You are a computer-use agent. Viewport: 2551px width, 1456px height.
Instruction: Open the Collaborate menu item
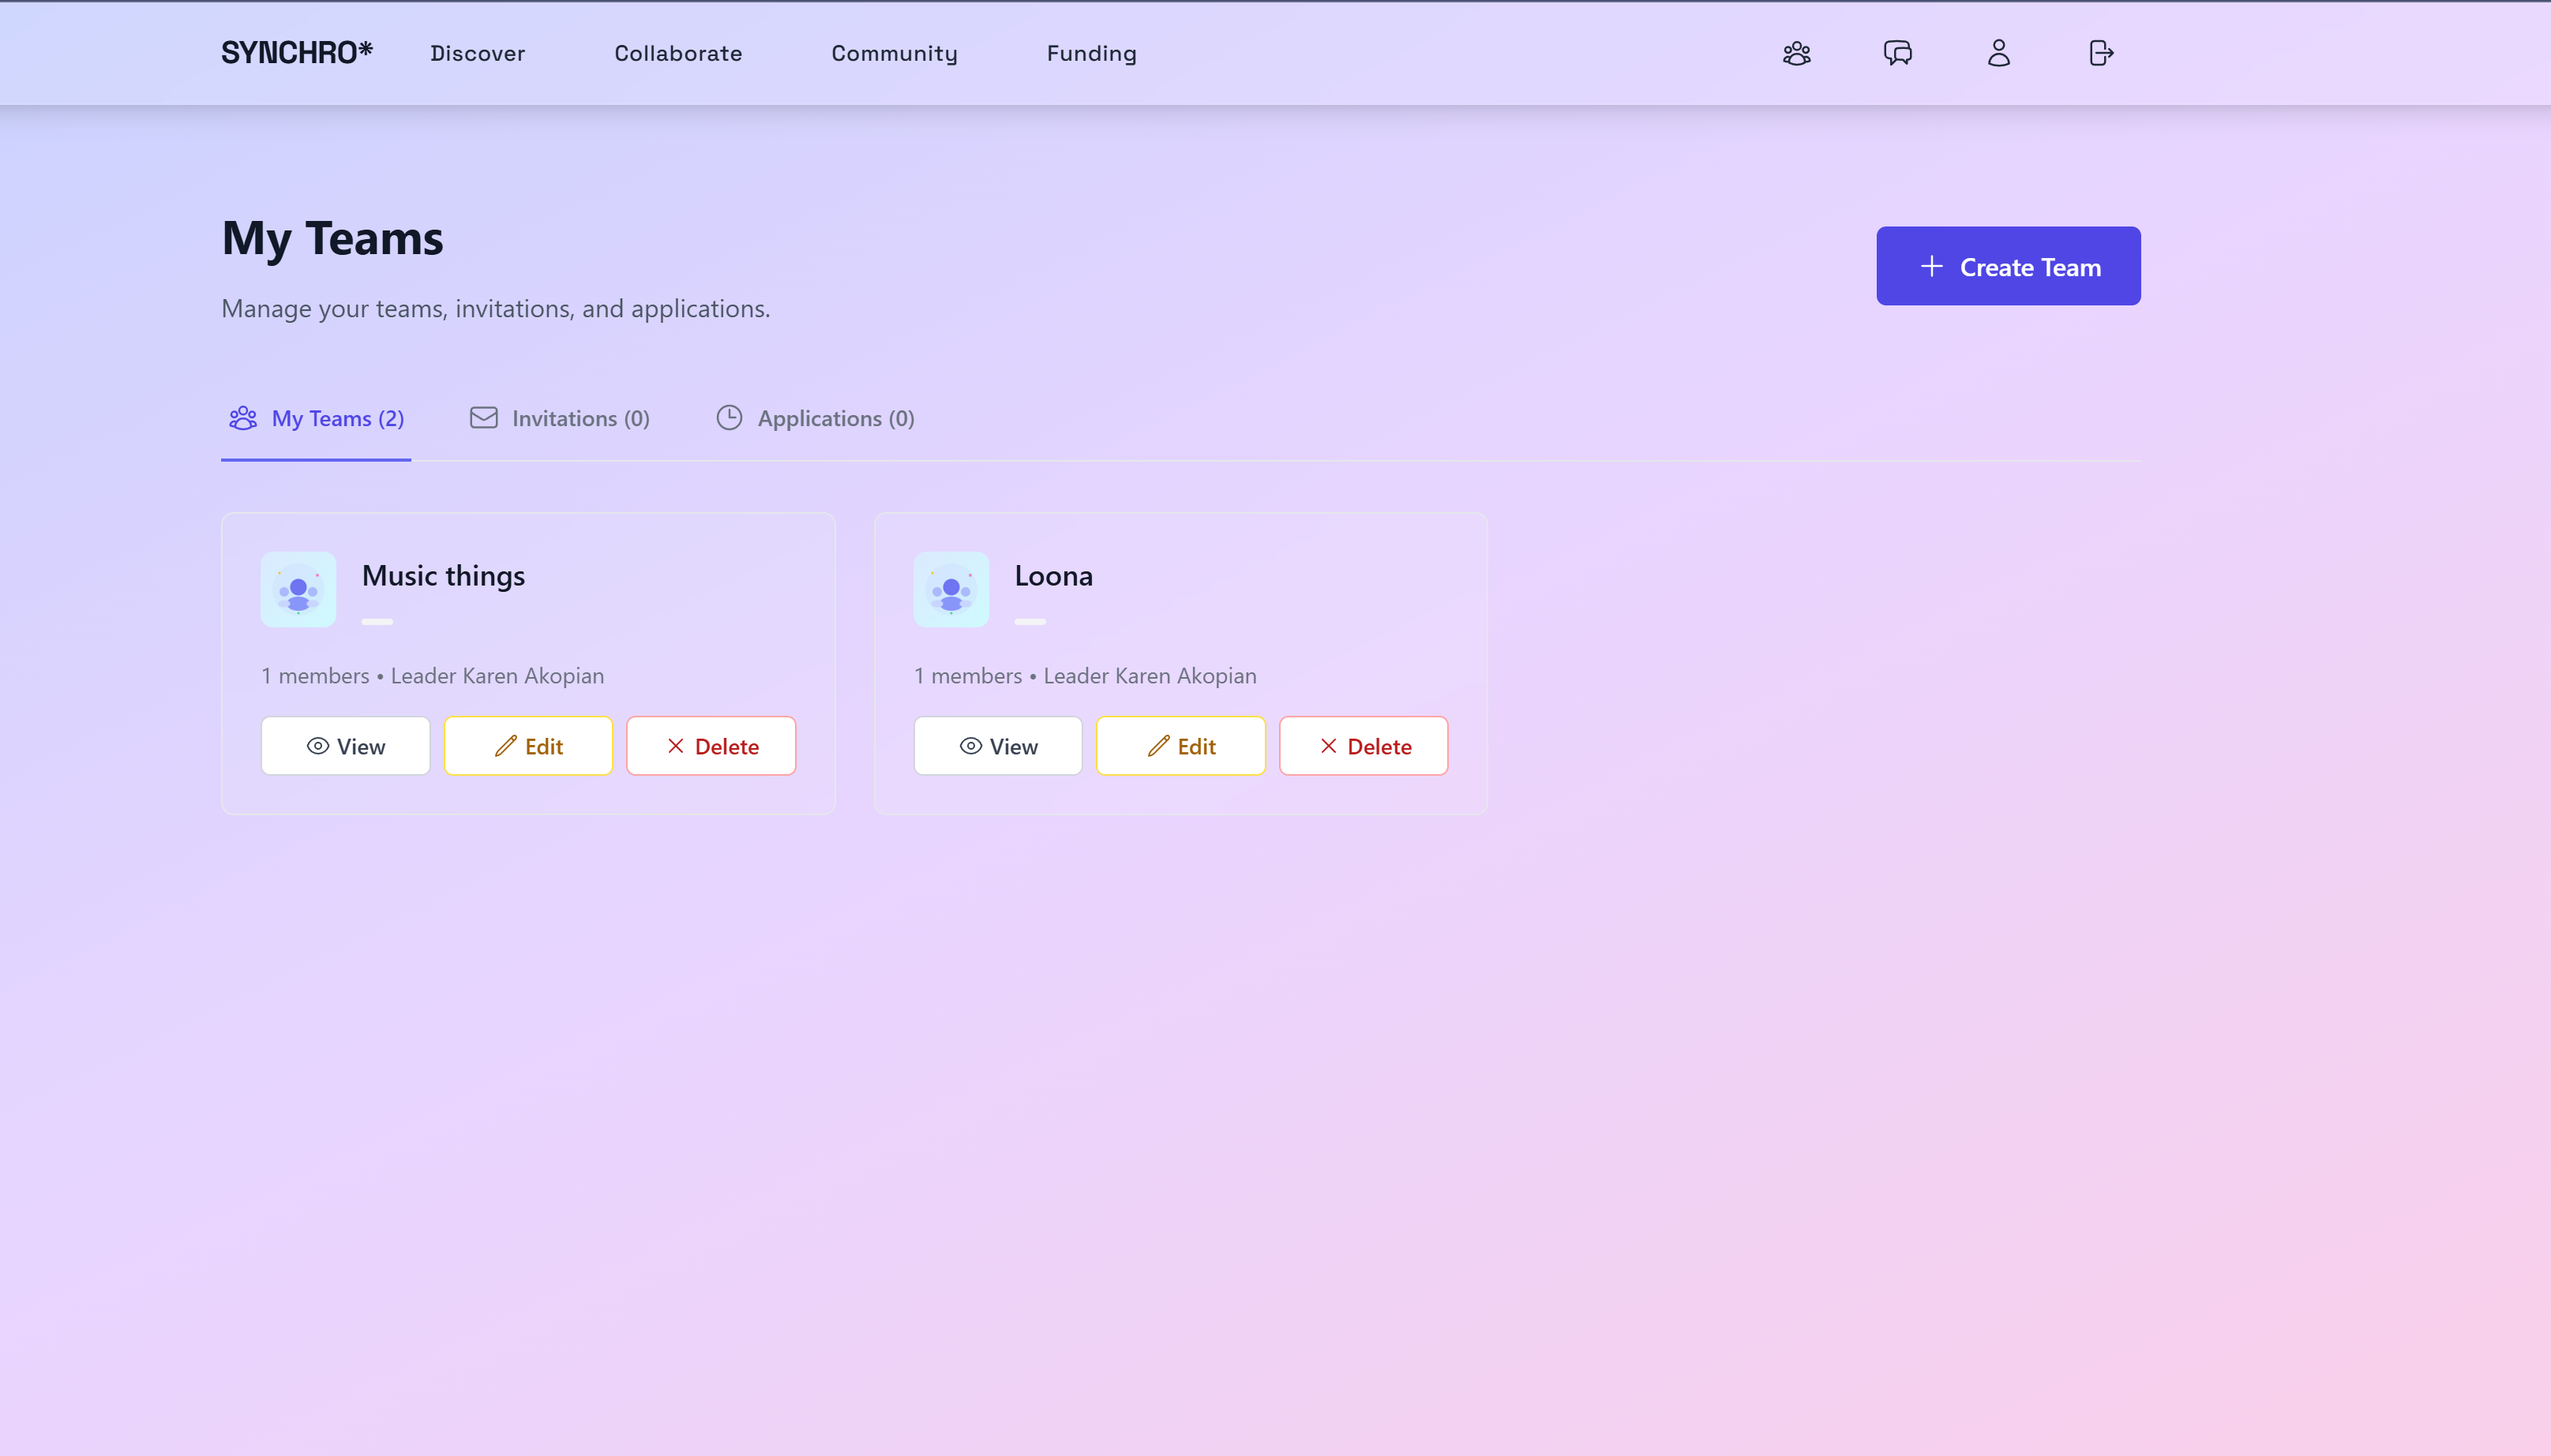[x=678, y=53]
